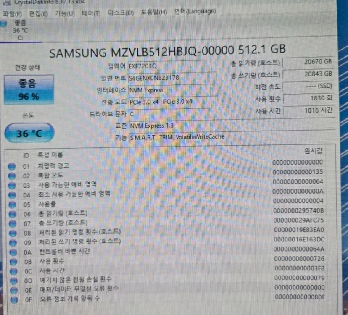Select the C: drive tab showing 36 °C

point(21,30)
